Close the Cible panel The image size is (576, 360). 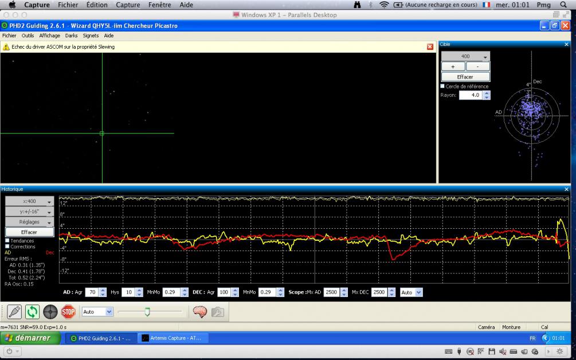[566, 44]
